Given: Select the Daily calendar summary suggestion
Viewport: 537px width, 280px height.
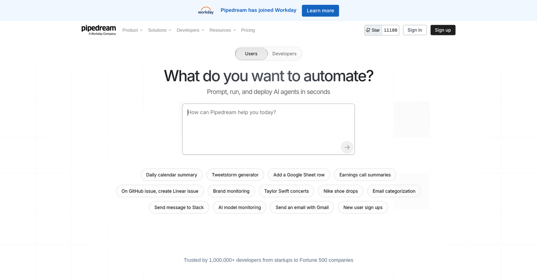Looking at the screenshot, I should (x=171, y=175).
